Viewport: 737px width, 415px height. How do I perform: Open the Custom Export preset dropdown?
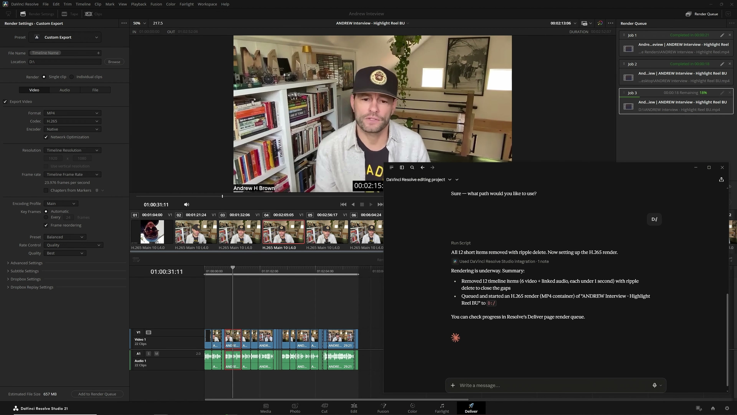(x=65, y=37)
